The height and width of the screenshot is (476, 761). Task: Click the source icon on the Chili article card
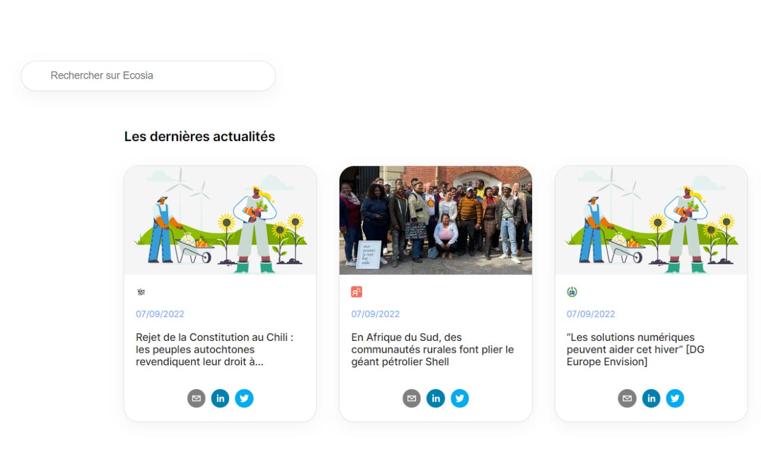tap(141, 292)
